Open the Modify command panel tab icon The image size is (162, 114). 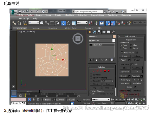(x=94, y=32)
